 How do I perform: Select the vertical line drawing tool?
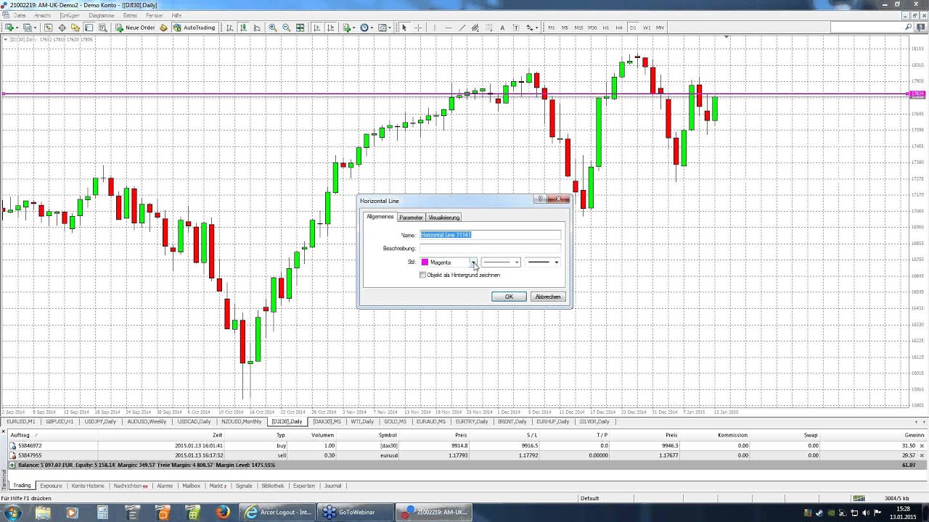point(434,28)
